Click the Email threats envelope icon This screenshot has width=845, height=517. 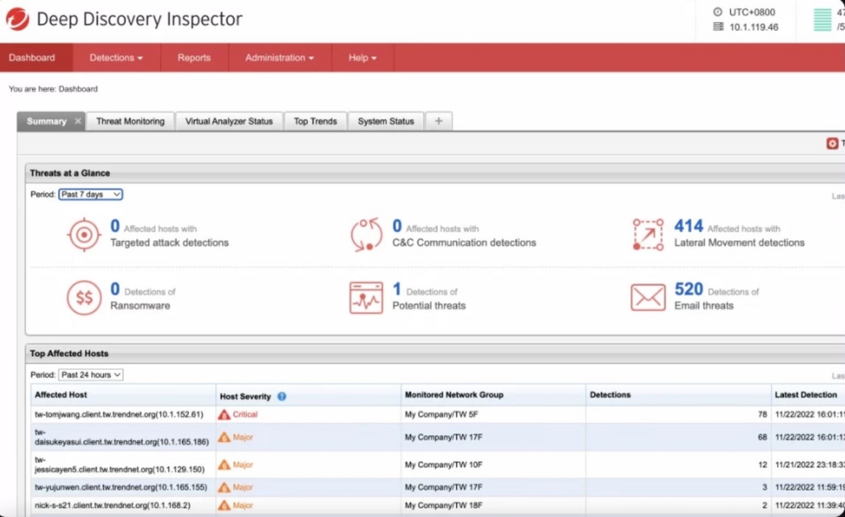(x=648, y=298)
